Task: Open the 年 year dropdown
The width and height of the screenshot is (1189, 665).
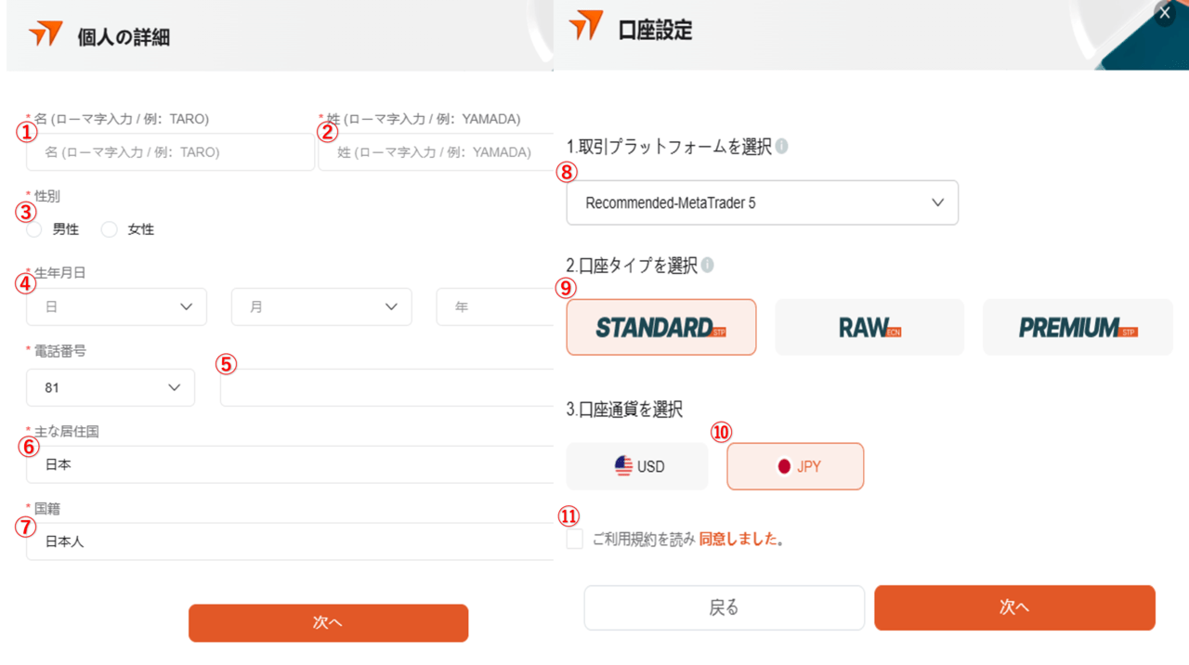Action: 495,306
